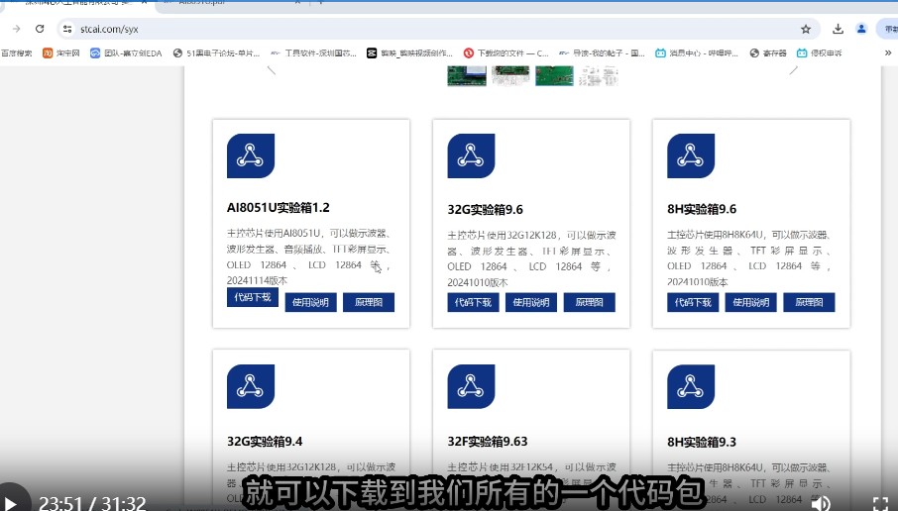The image size is (898, 511).
Task: Click the 8H实验箱9.3 card icon
Action: coord(691,386)
